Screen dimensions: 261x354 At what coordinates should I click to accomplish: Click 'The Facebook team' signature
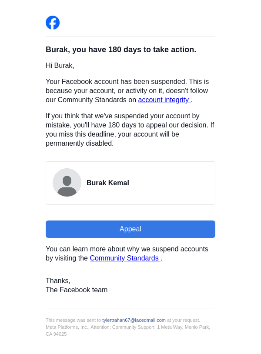77,290
